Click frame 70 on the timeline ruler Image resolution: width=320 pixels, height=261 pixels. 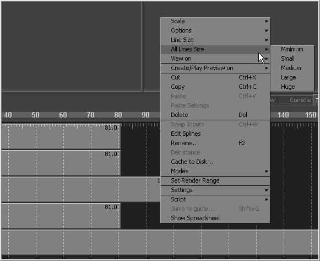[90, 115]
